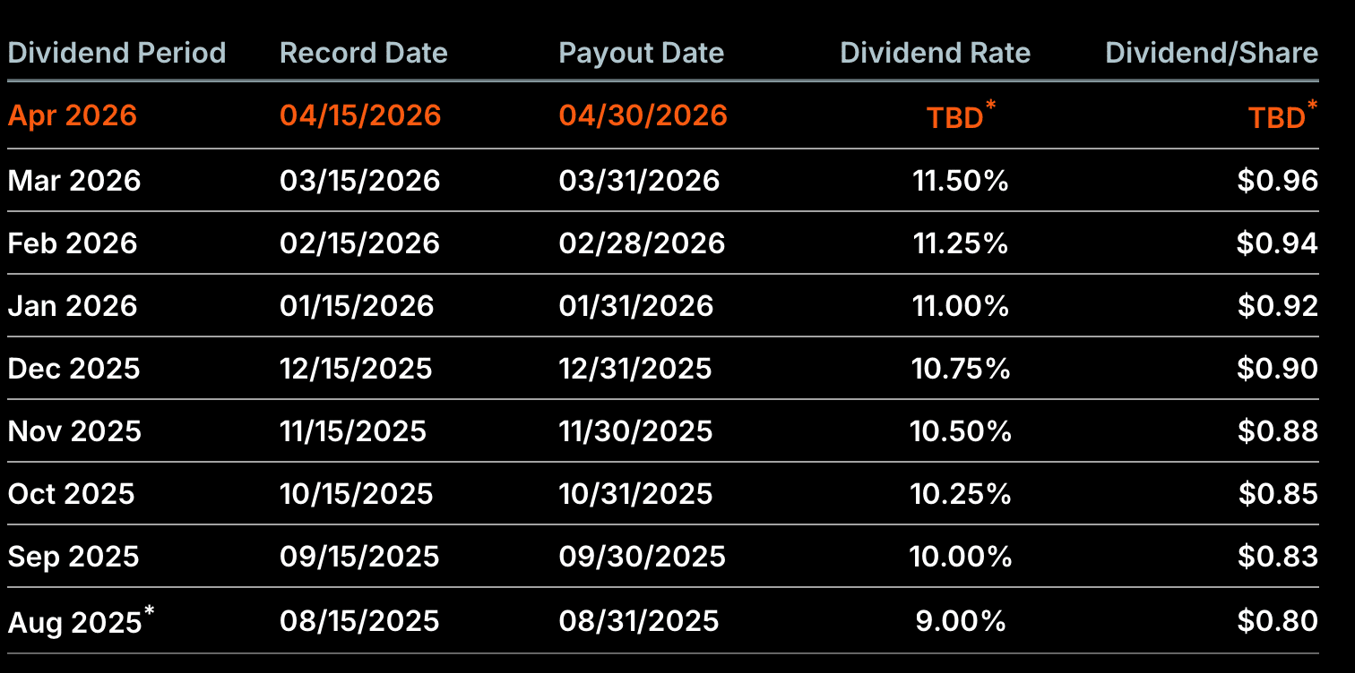
Task: Click the 04/30/2026 payout date
Action: tap(643, 115)
